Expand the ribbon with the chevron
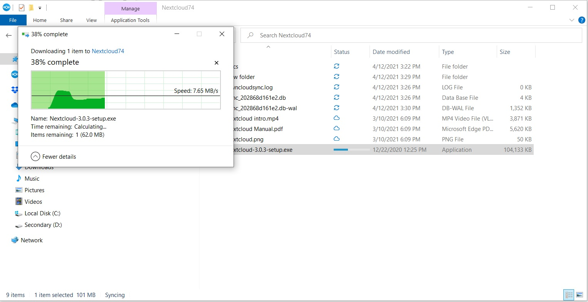 (571, 20)
